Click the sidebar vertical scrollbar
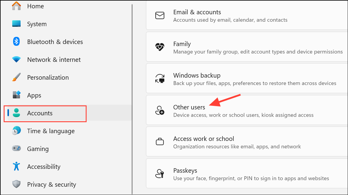Viewport: 348px width, 195px height. [x=132, y=98]
